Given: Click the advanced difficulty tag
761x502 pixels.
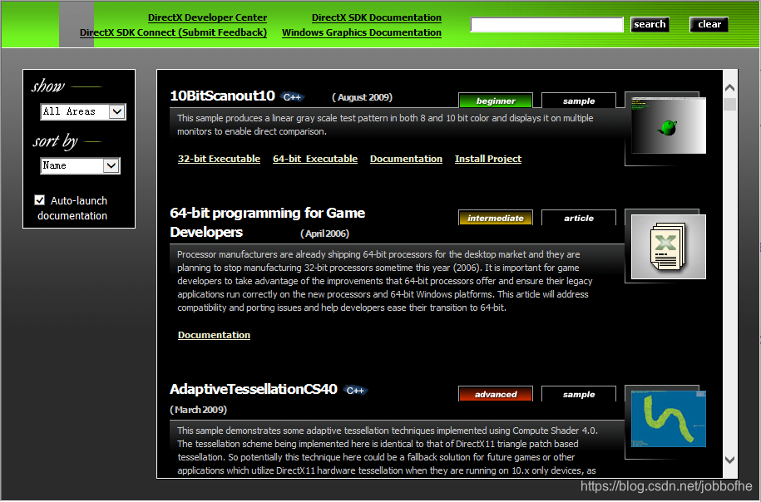Looking at the screenshot, I should point(496,394).
